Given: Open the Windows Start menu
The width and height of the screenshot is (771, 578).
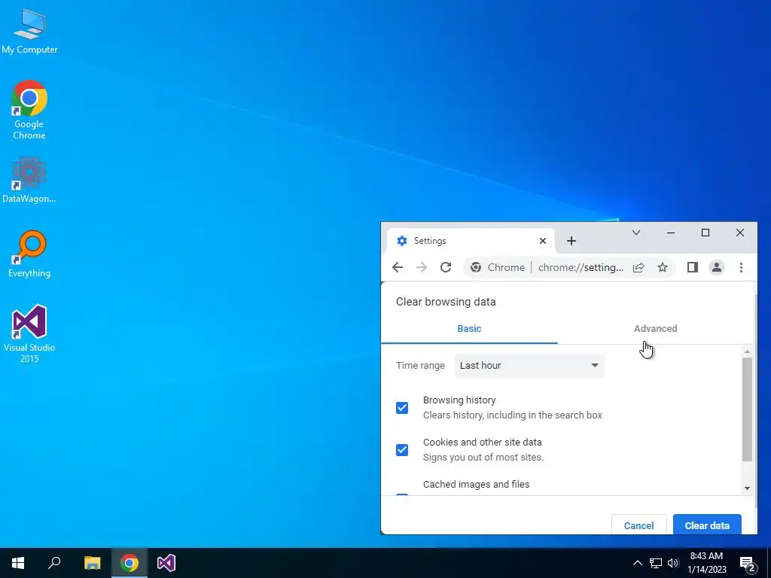Looking at the screenshot, I should [18, 563].
